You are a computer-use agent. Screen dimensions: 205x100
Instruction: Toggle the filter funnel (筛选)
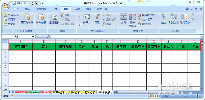(x=97, y=19)
